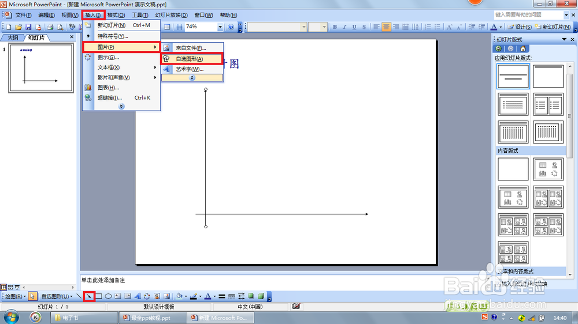Click the help question input box

pos(529,15)
